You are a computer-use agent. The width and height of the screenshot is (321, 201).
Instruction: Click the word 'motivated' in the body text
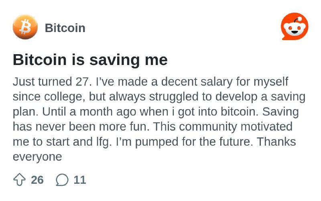266,126
